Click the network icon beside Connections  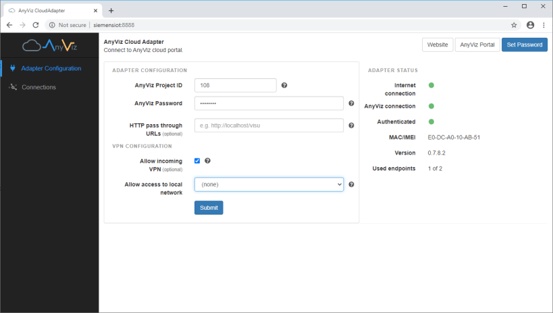(x=13, y=87)
